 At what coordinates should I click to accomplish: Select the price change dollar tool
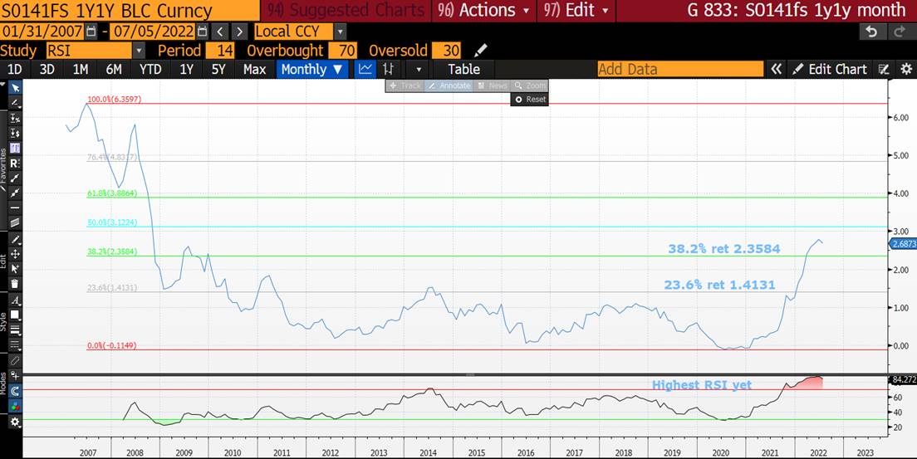point(15,134)
